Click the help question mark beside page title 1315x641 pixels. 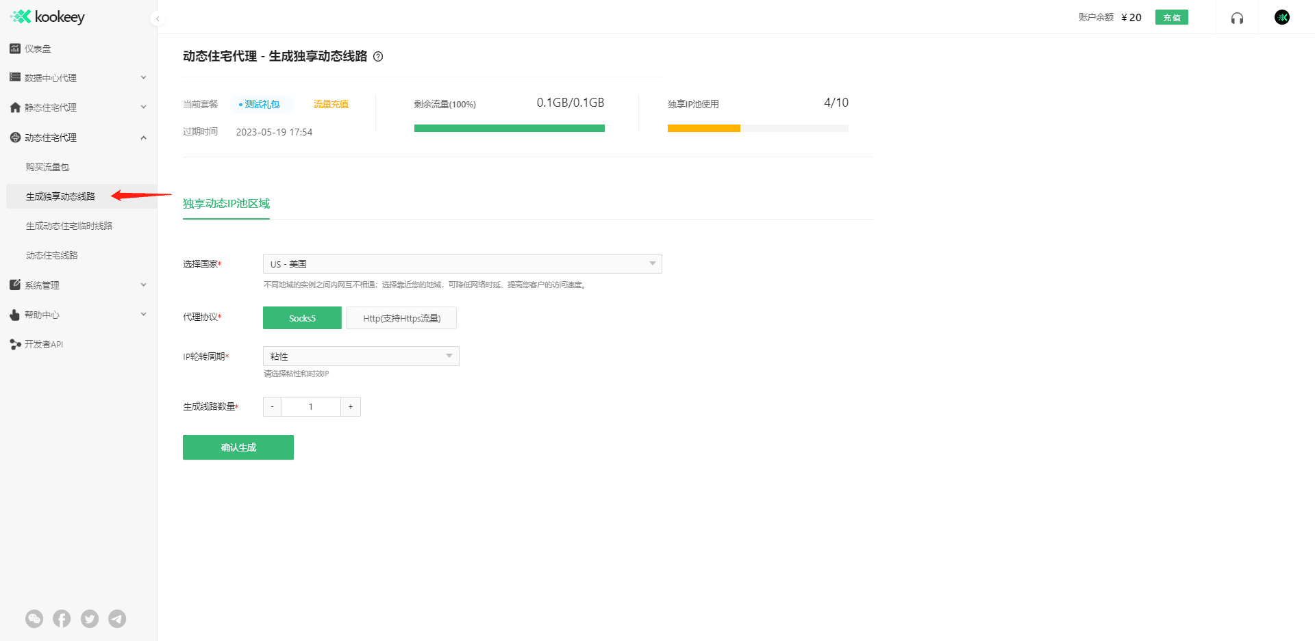point(378,57)
